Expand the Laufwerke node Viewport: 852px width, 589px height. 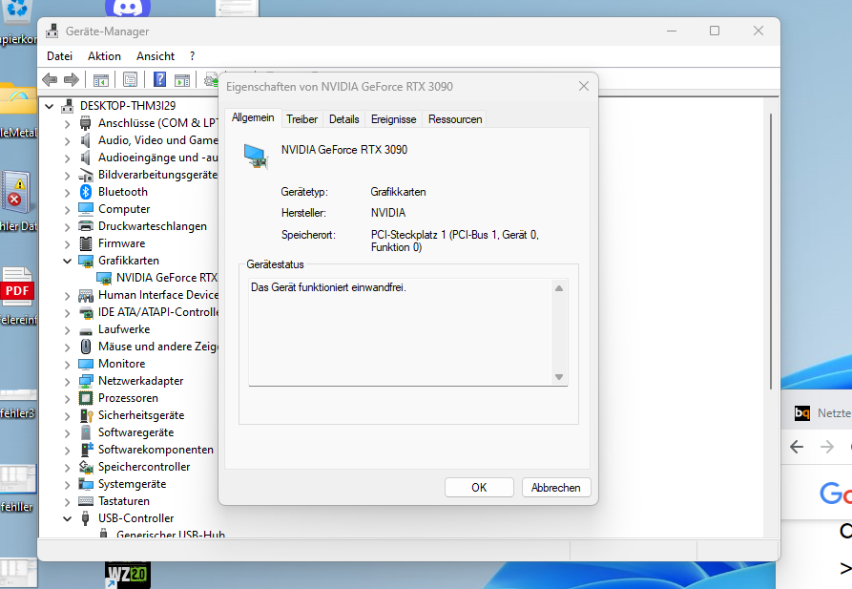67,329
